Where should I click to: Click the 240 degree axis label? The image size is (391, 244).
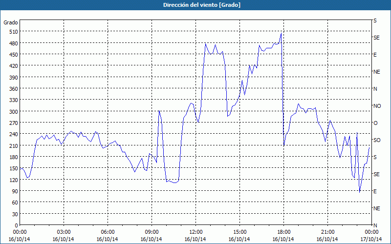point(14,134)
